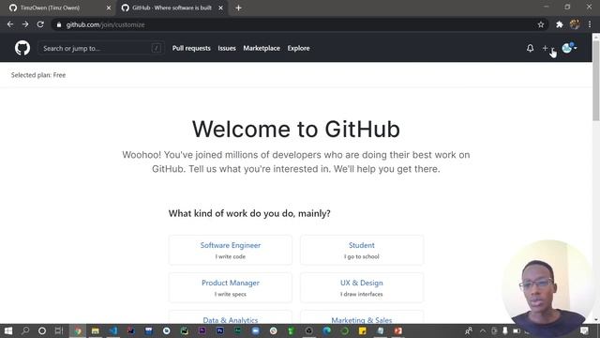
Task: Open a new browser tab
Action: click(x=238, y=8)
